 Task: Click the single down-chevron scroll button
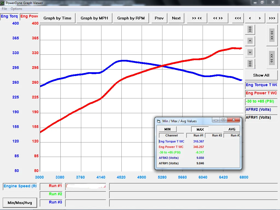[x=250, y=52]
